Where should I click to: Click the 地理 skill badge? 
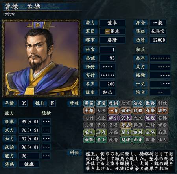(x=150, y=118)
